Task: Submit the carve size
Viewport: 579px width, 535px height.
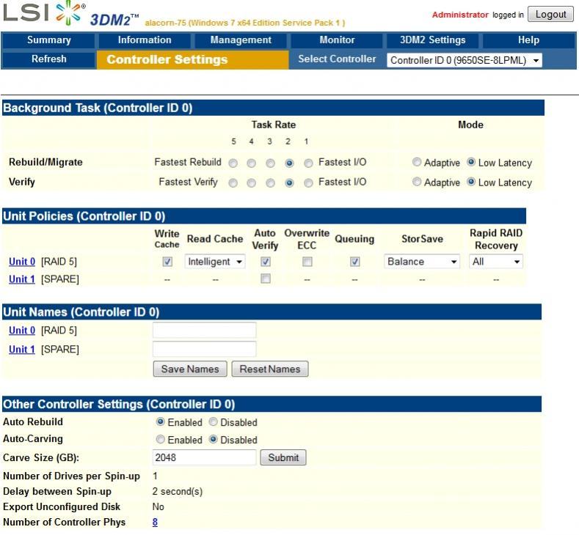Action: pos(283,457)
